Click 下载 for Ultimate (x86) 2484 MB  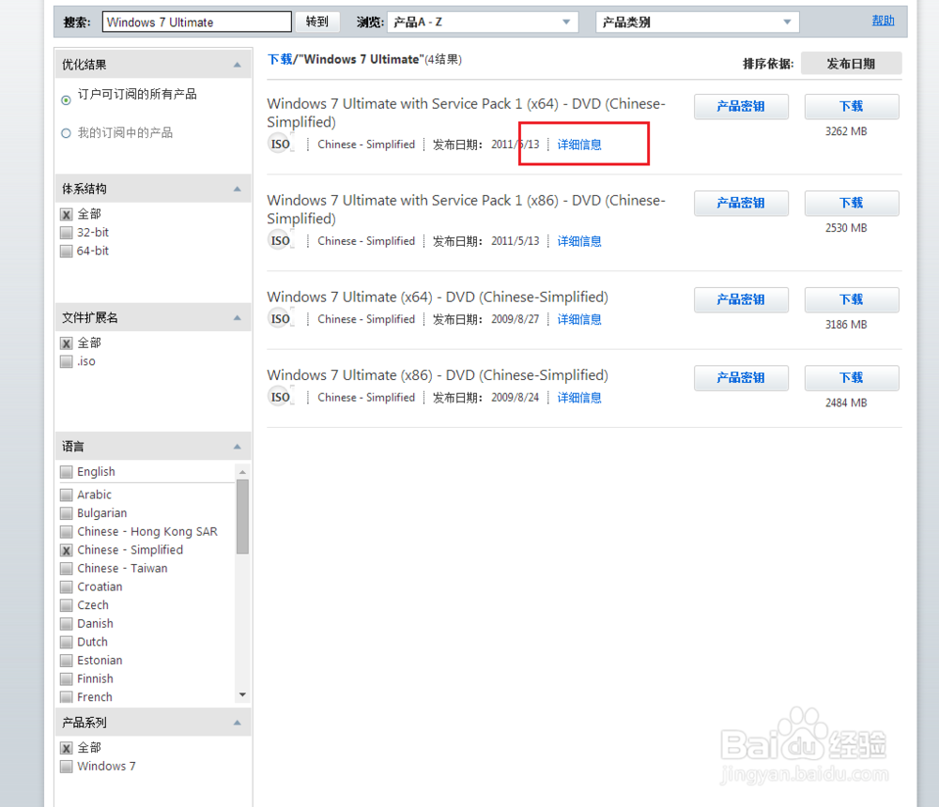(852, 378)
